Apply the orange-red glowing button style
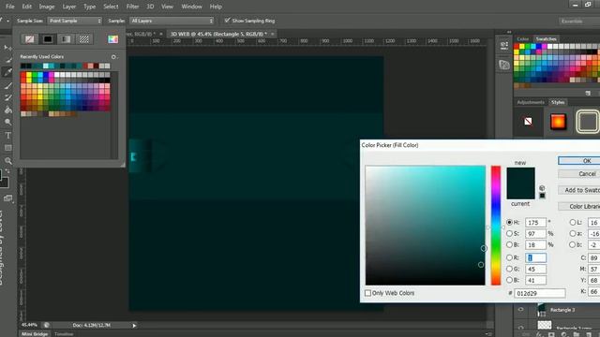 [558, 122]
